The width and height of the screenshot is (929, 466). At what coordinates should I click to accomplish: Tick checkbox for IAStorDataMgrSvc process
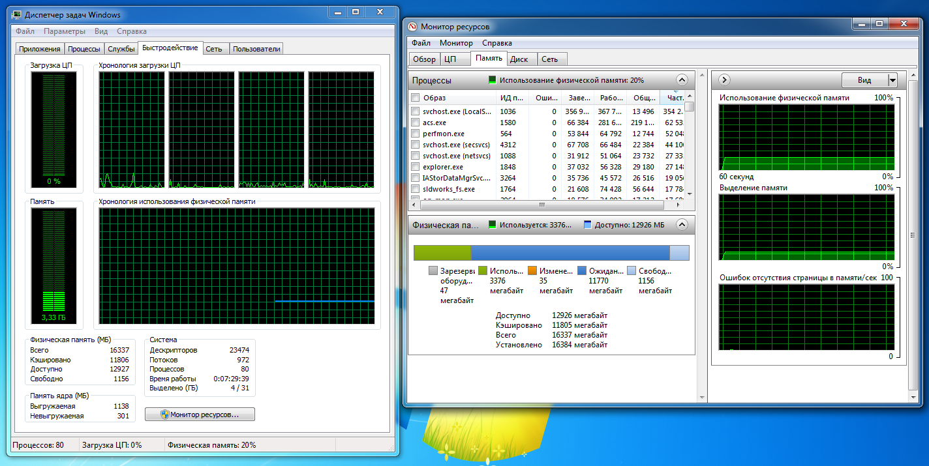(x=416, y=178)
